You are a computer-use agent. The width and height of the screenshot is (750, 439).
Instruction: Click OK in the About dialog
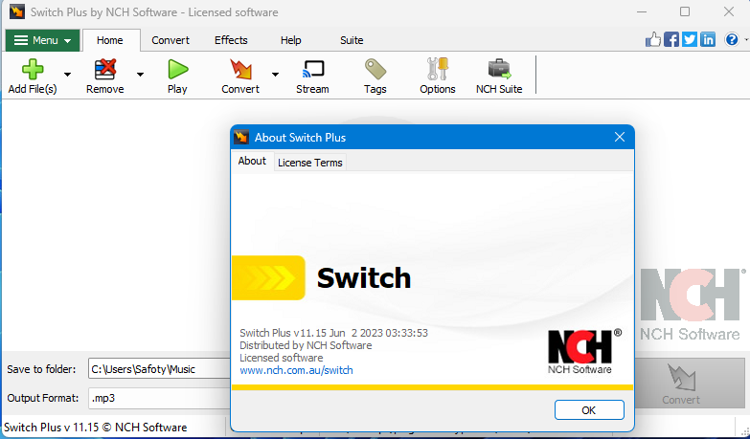coord(588,409)
